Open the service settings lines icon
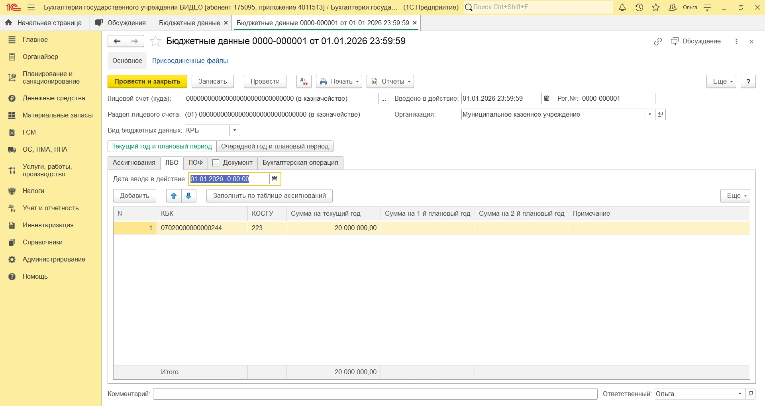Image resolution: width=765 pixels, height=406 pixels. pos(707,8)
